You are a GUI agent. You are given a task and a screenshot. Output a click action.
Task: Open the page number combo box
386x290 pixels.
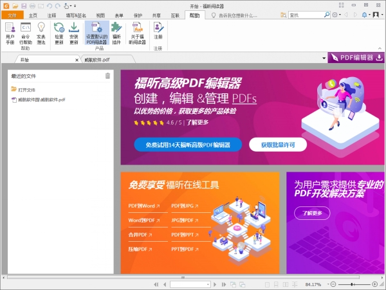190,285
